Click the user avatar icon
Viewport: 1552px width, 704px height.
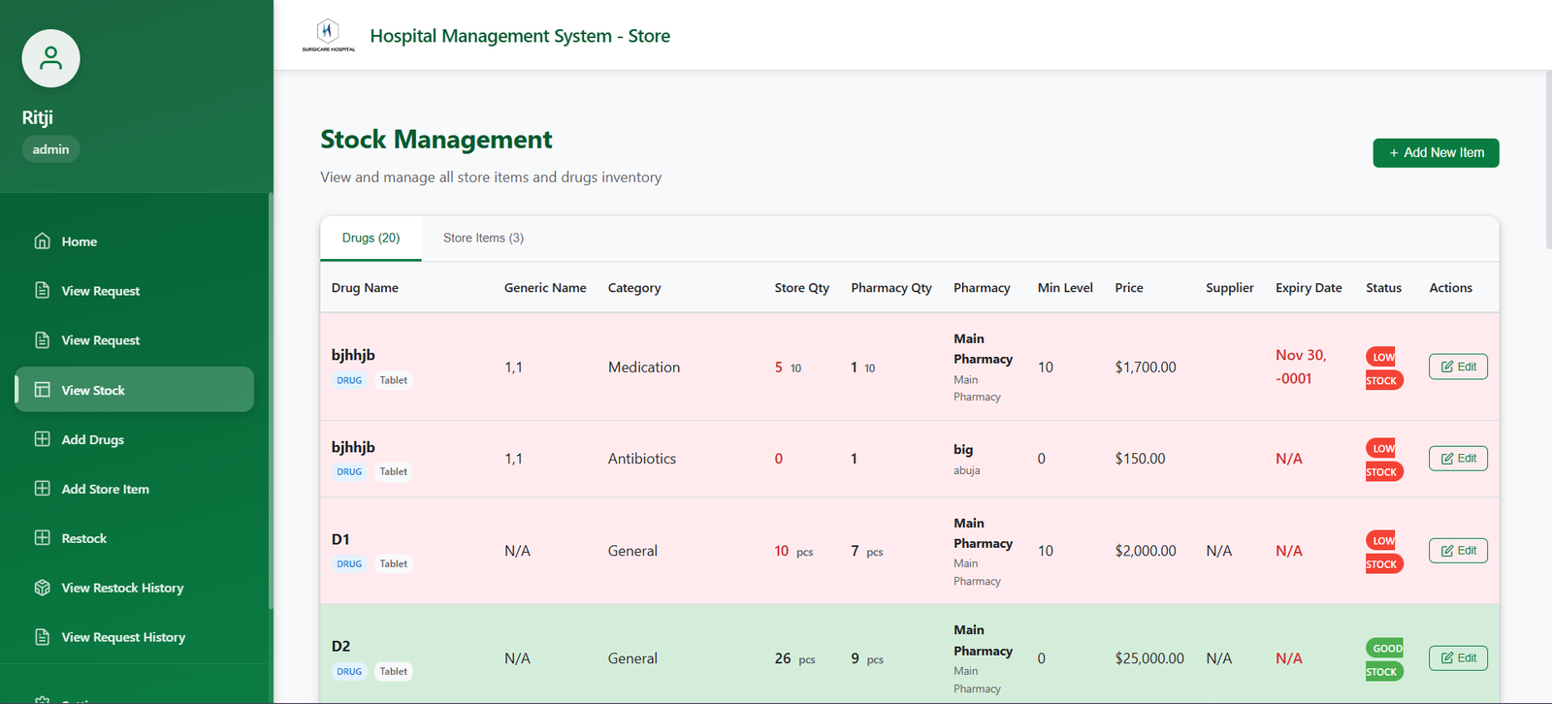(50, 58)
